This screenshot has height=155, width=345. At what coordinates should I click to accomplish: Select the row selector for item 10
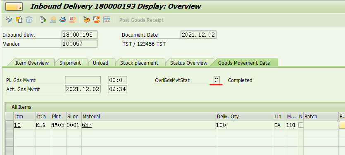tap(10, 125)
